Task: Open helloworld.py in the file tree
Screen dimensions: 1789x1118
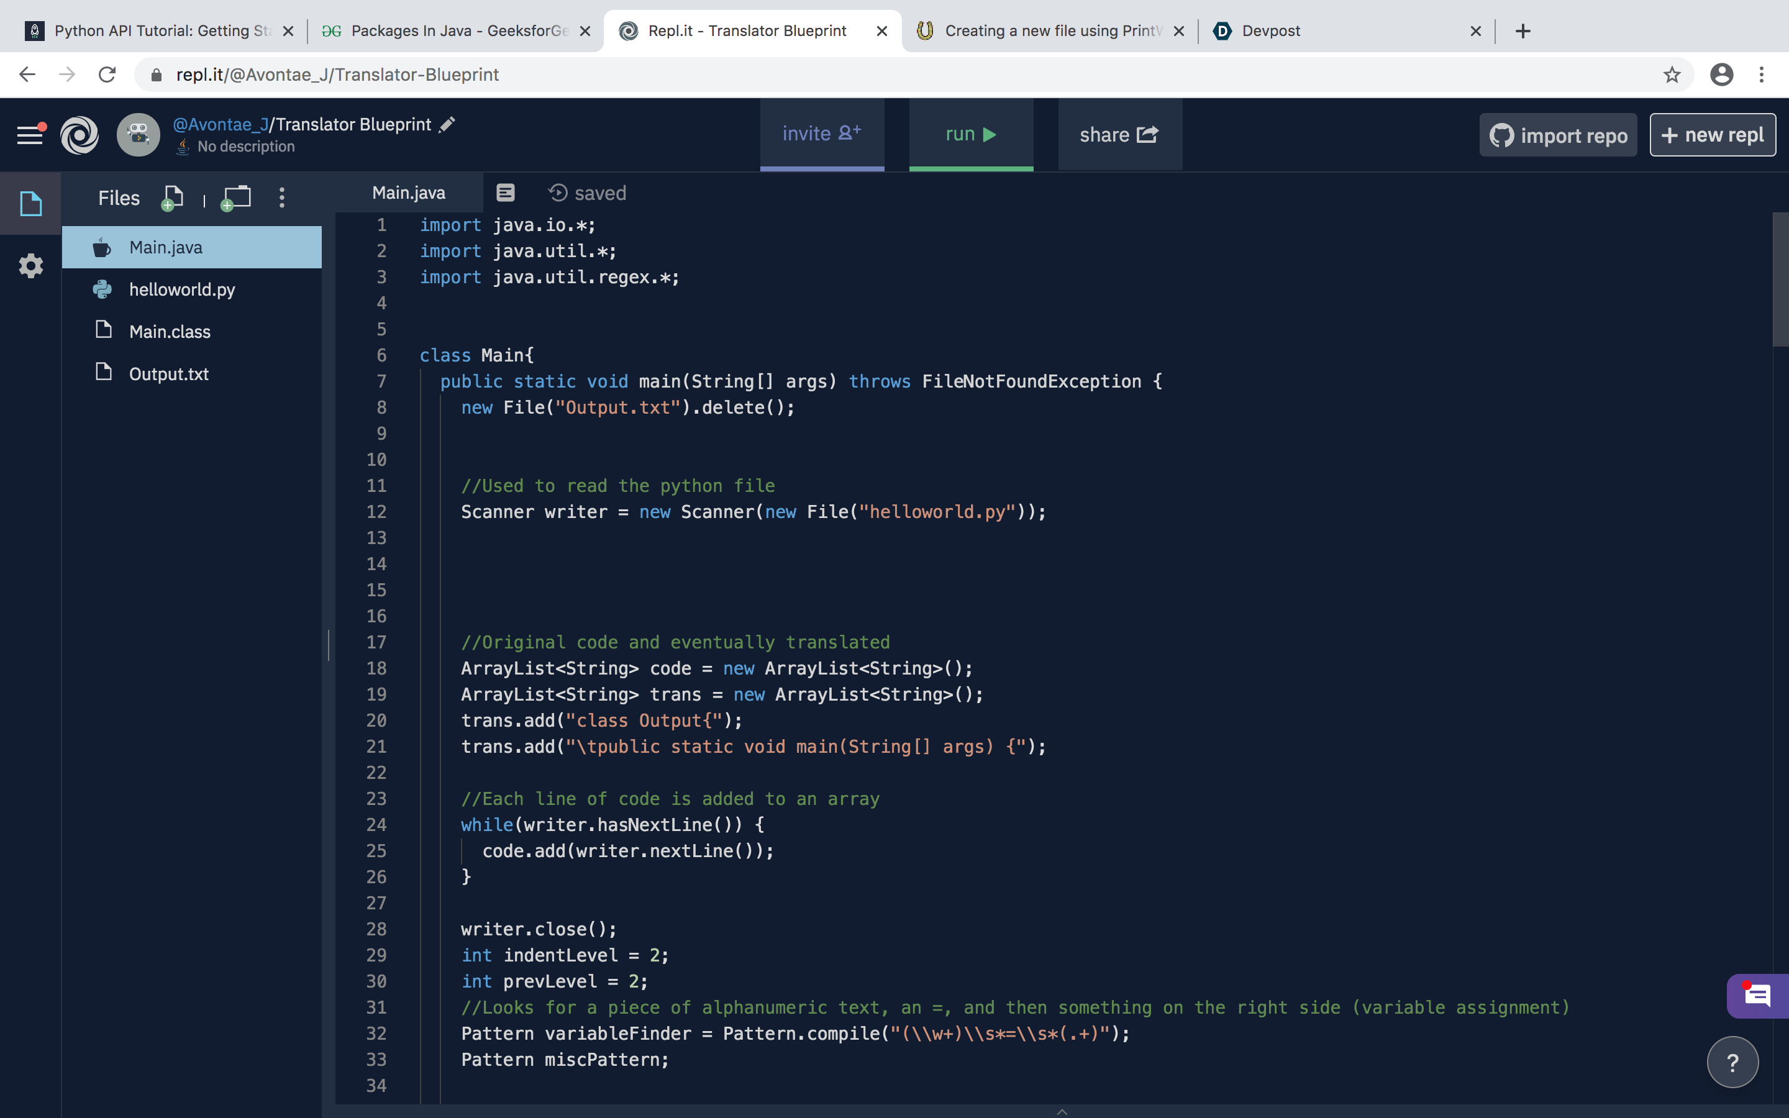Action: pos(182,289)
